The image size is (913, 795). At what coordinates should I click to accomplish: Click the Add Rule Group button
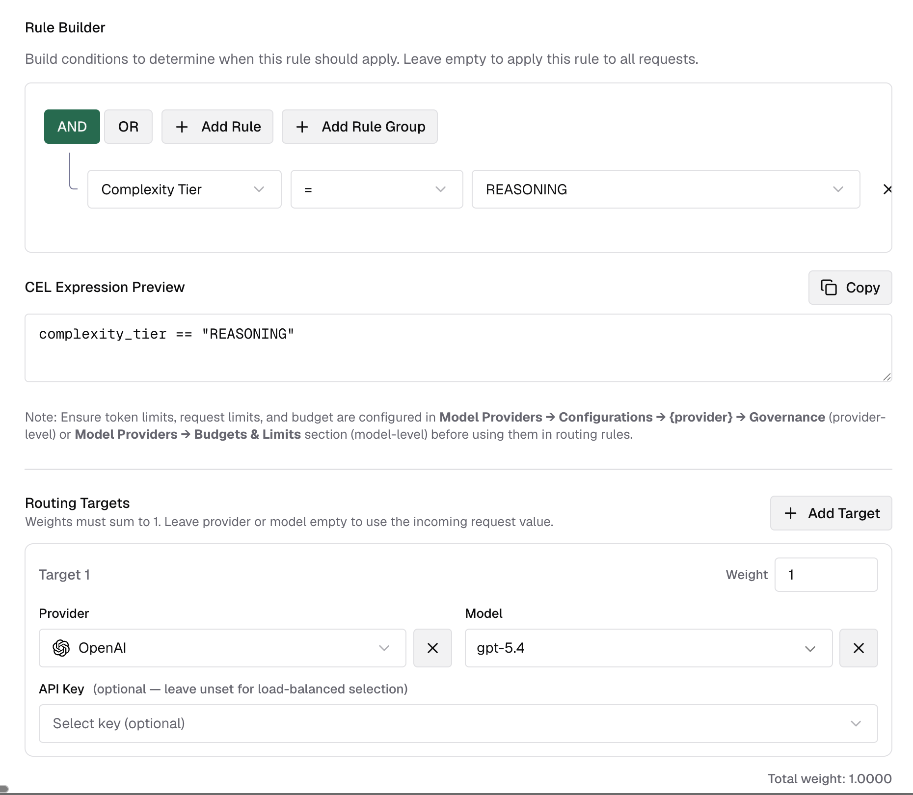pyautogui.click(x=360, y=127)
